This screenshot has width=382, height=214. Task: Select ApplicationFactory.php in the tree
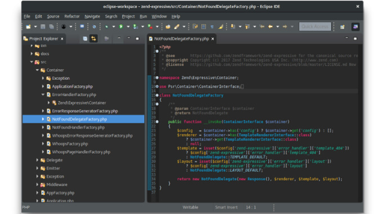pos(72,86)
